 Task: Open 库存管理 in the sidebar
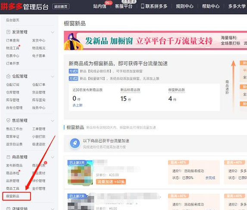[x=13, y=100]
